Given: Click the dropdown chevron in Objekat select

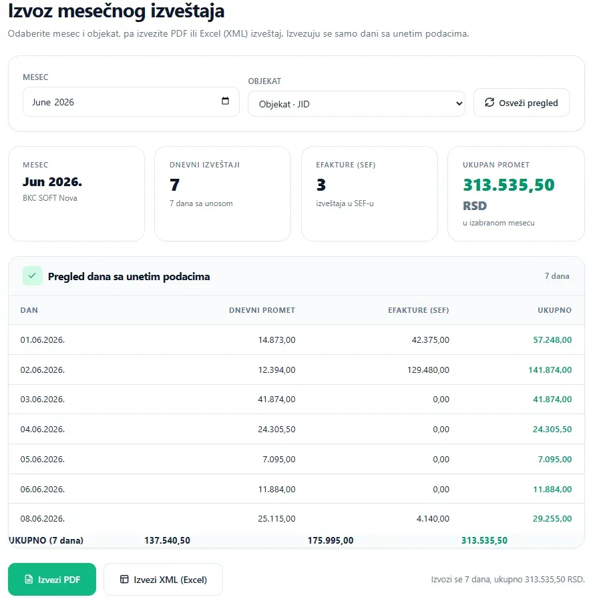Looking at the screenshot, I should tap(459, 103).
